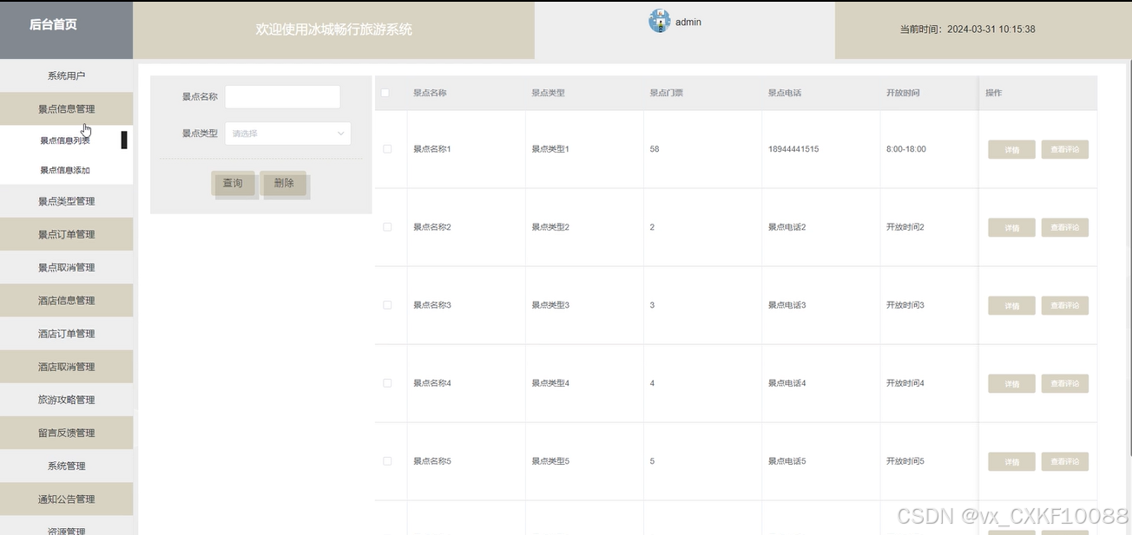Viewport: 1132px width, 535px height.
Task: Click the 8:00-18:00 opening time cell
Action: coord(906,149)
